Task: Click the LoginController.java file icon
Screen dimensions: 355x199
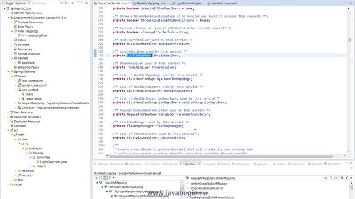Action: point(38,162)
